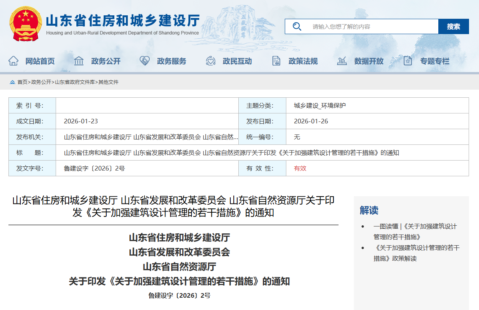Select the 网站首页 home icon
The image size is (479, 310).
[x=13, y=61]
